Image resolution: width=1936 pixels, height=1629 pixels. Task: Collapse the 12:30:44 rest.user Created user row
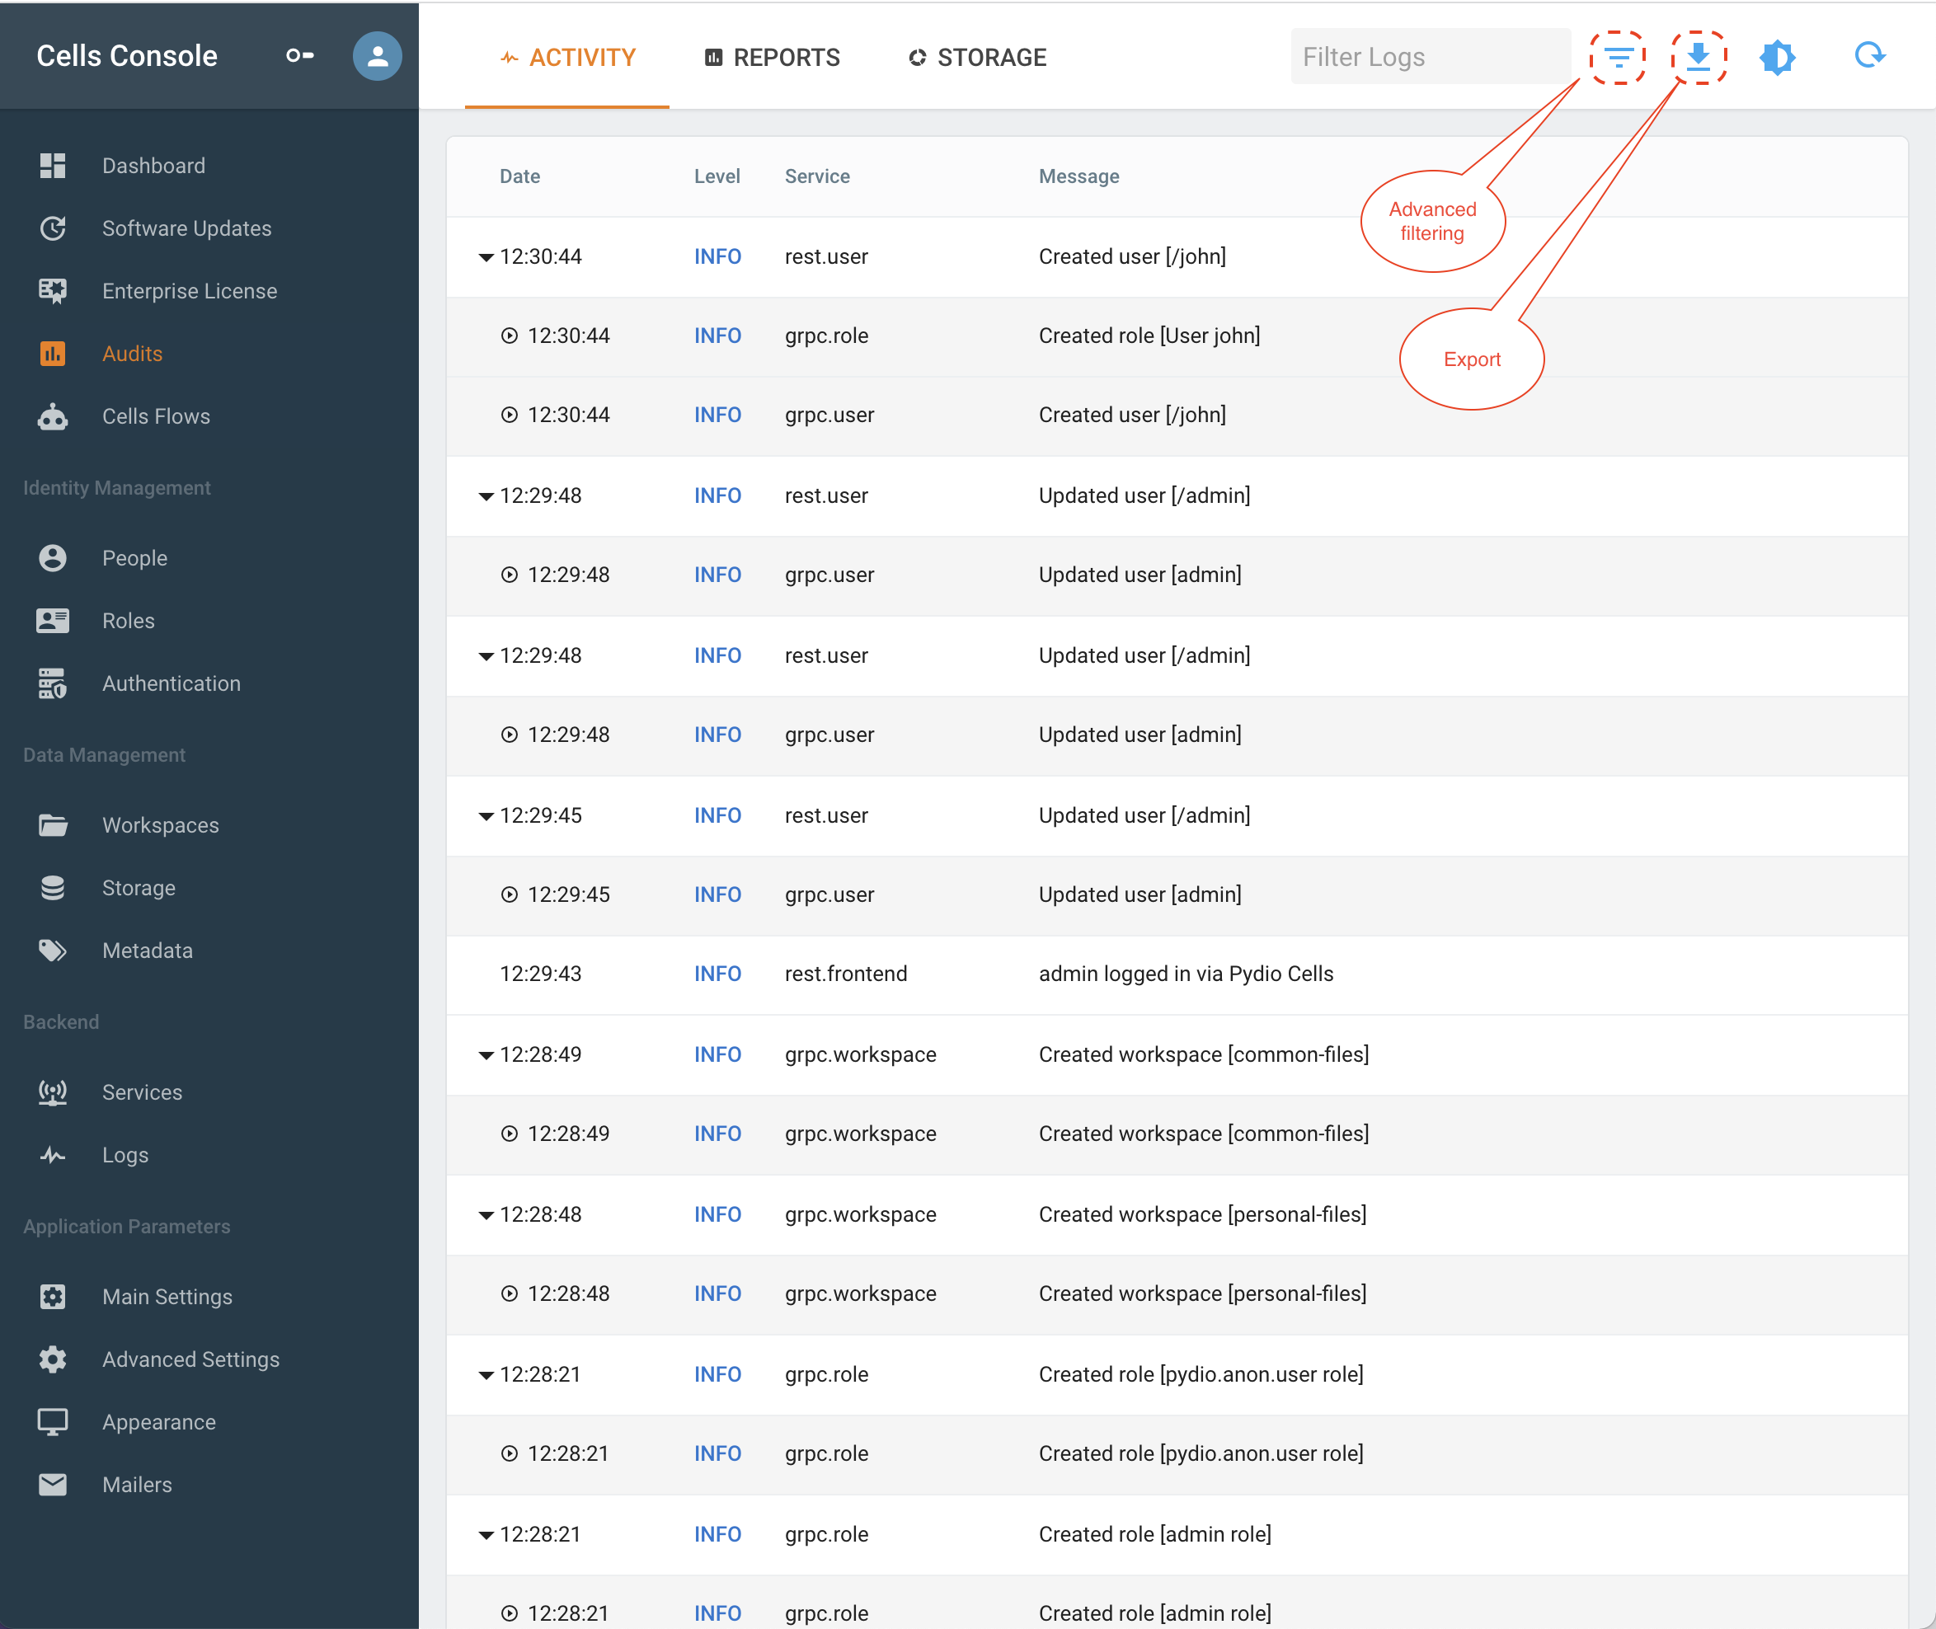(486, 258)
